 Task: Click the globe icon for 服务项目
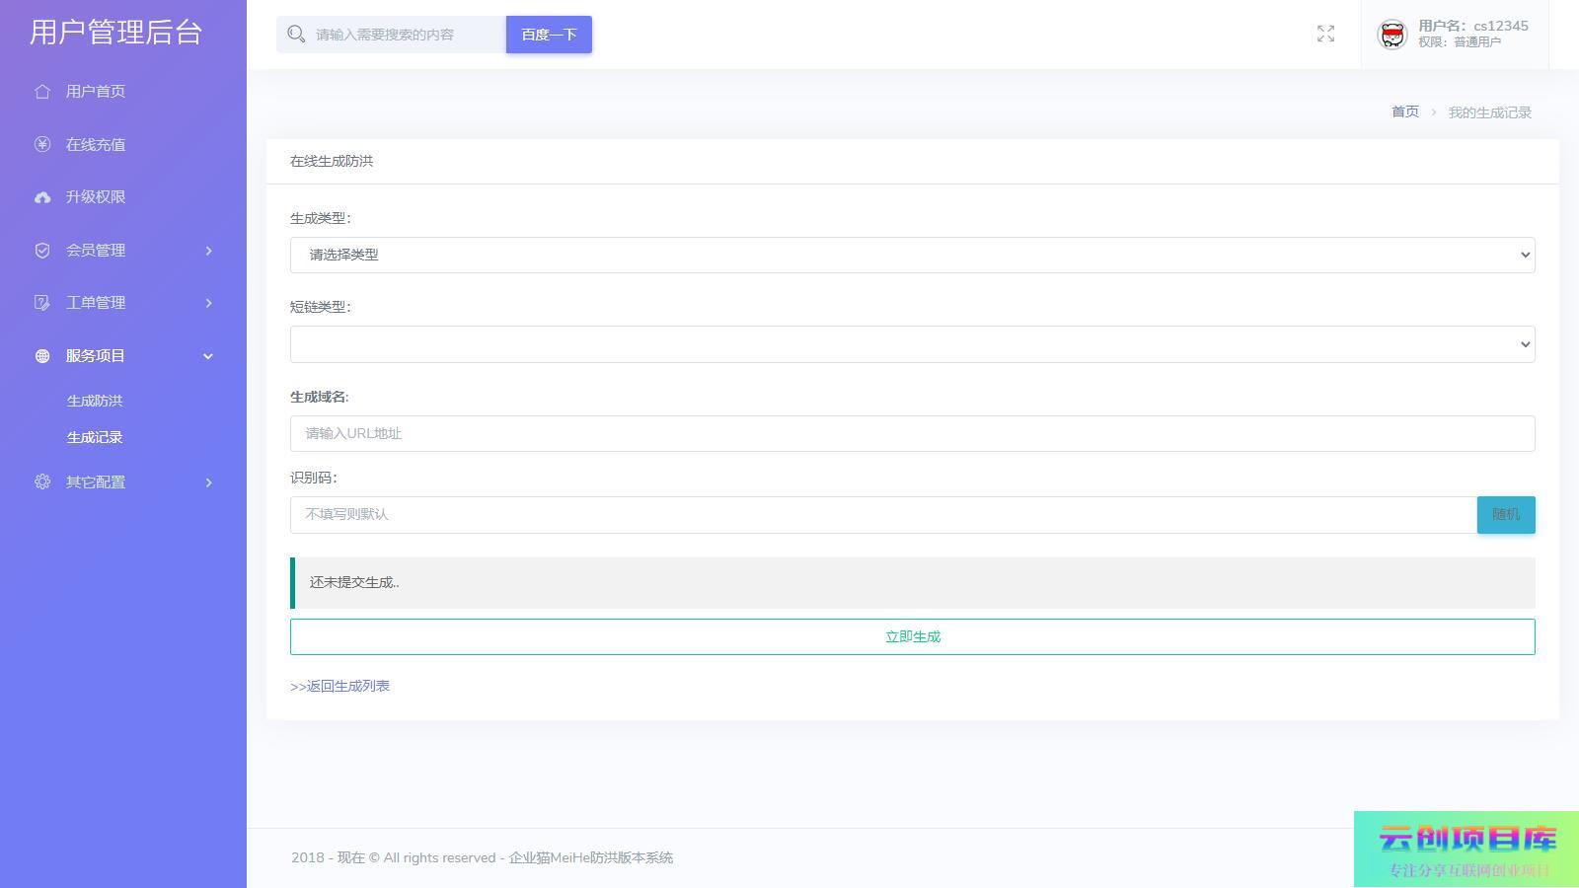42,356
